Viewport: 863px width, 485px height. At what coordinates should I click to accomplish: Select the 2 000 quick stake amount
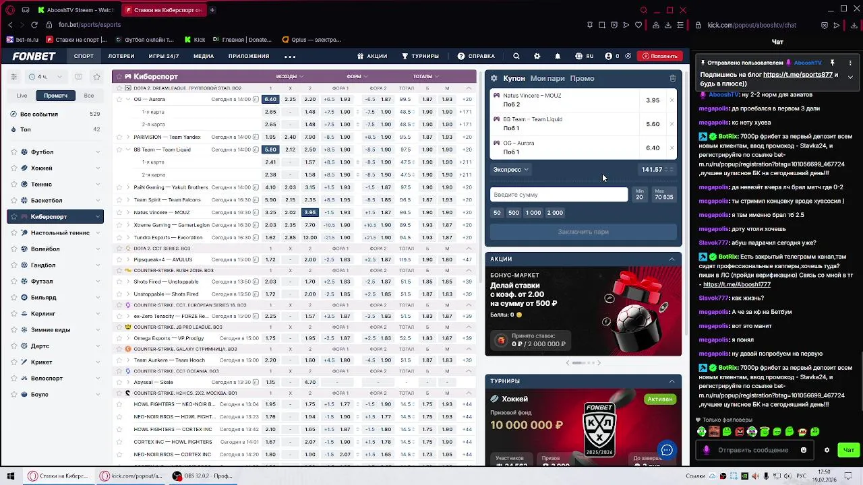tap(555, 213)
